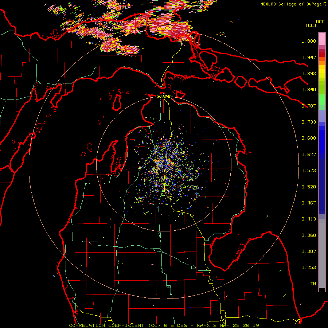Pick the 0.787 legend value

pyautogui.click(x=309, y=106)
